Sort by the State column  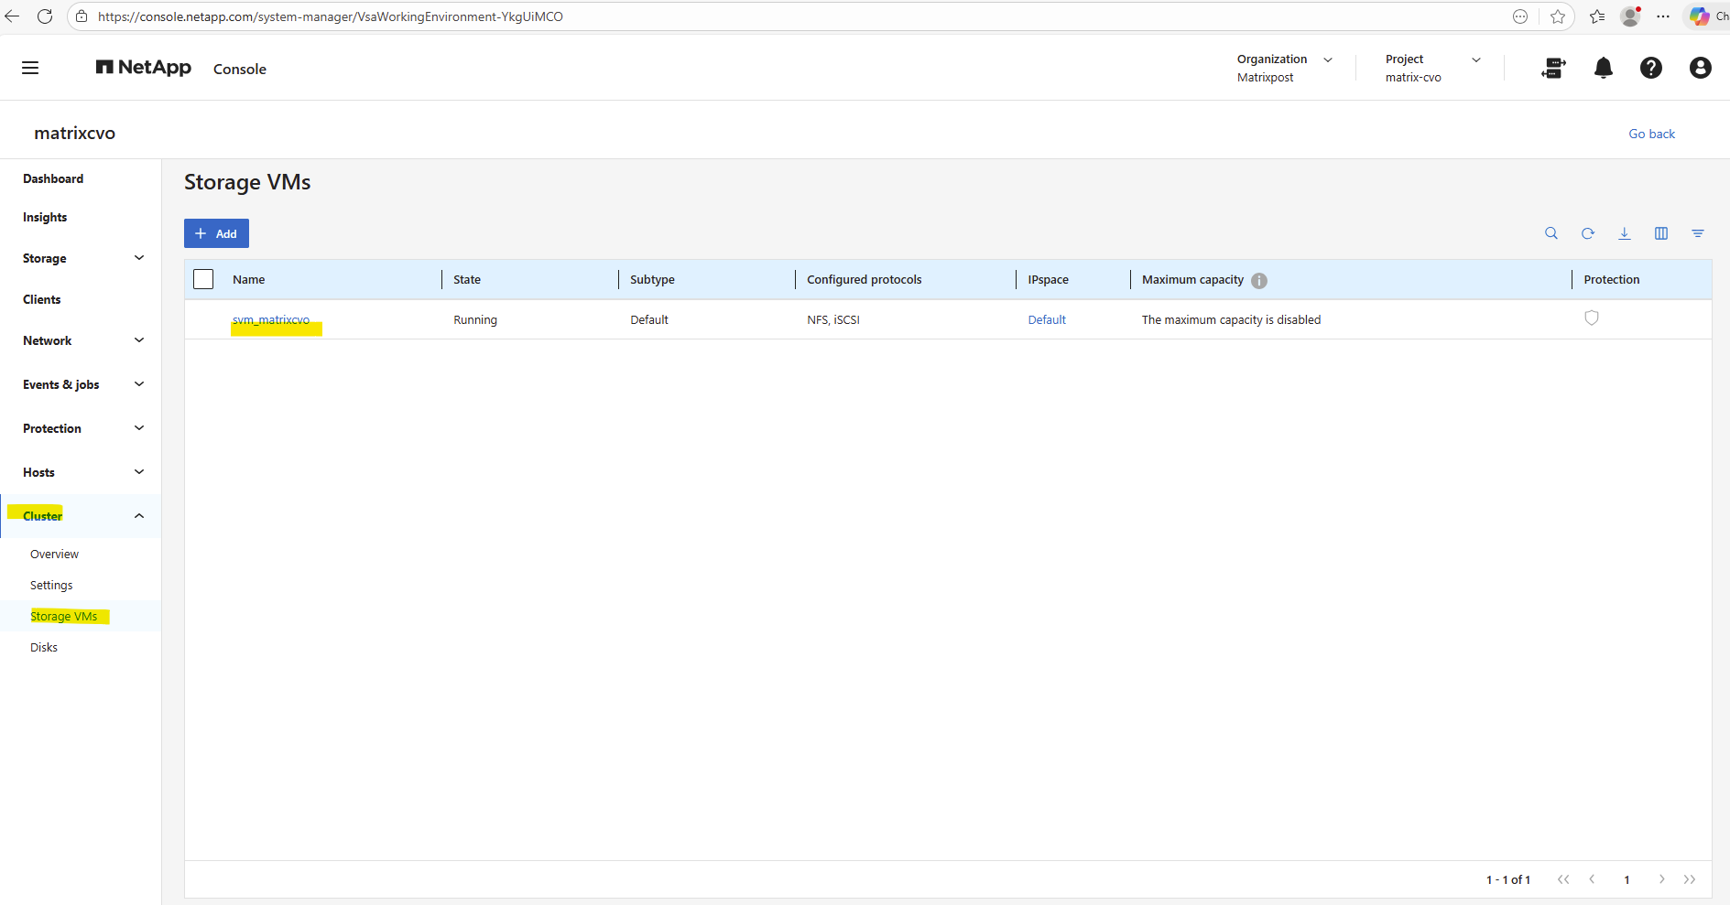coord(467,279)
